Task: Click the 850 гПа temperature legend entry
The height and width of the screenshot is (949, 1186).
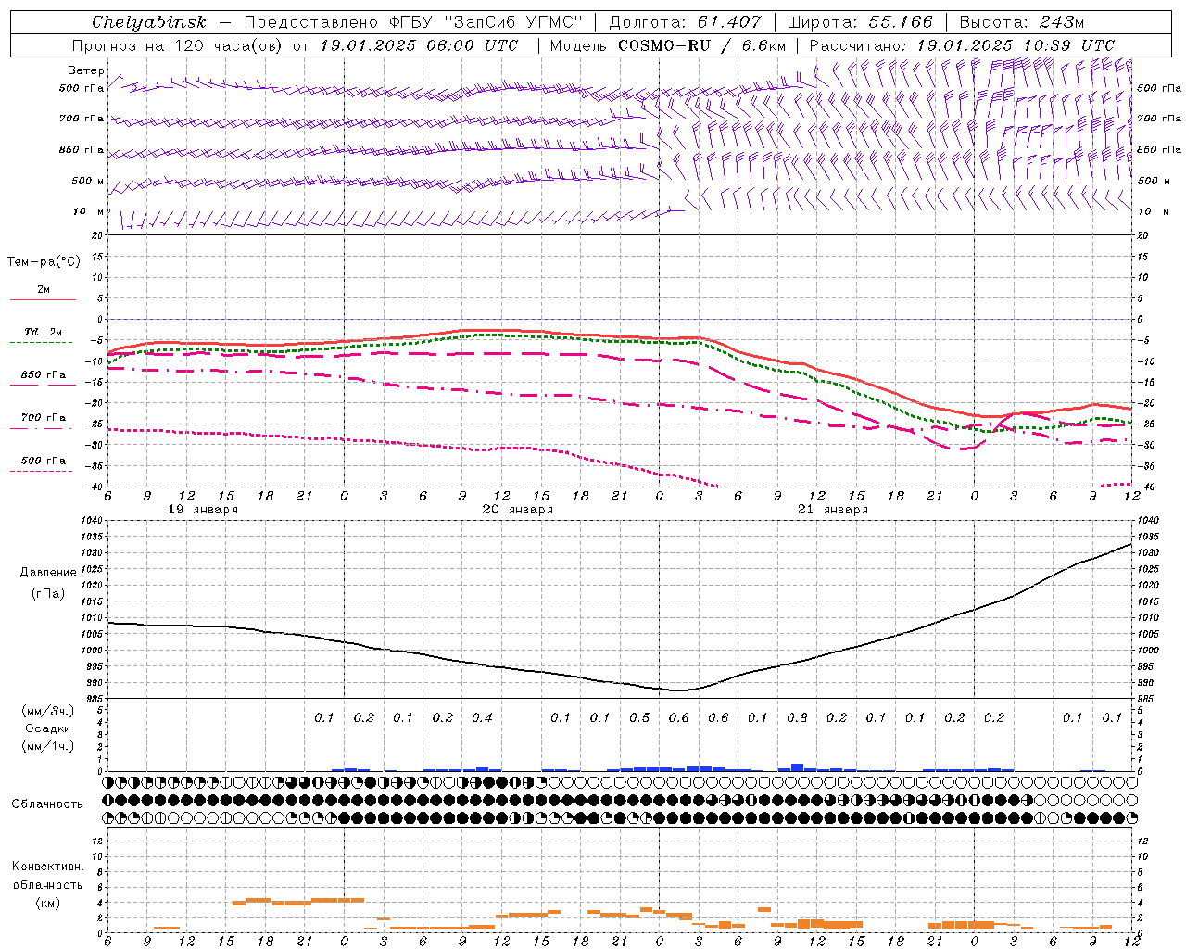Action: [x=44, y=375]
